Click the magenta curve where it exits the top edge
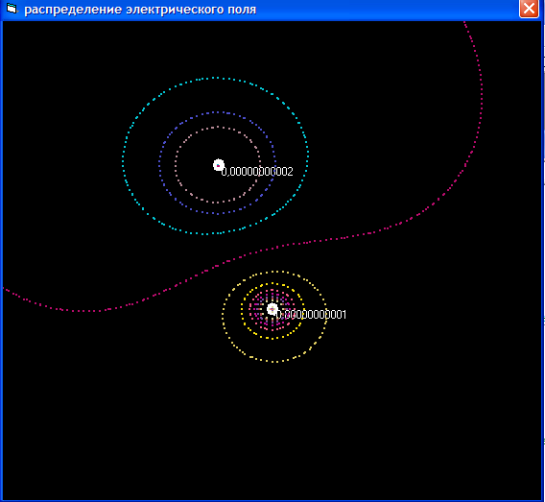This screenshot has height=502, width=545. tap(464, 23)
